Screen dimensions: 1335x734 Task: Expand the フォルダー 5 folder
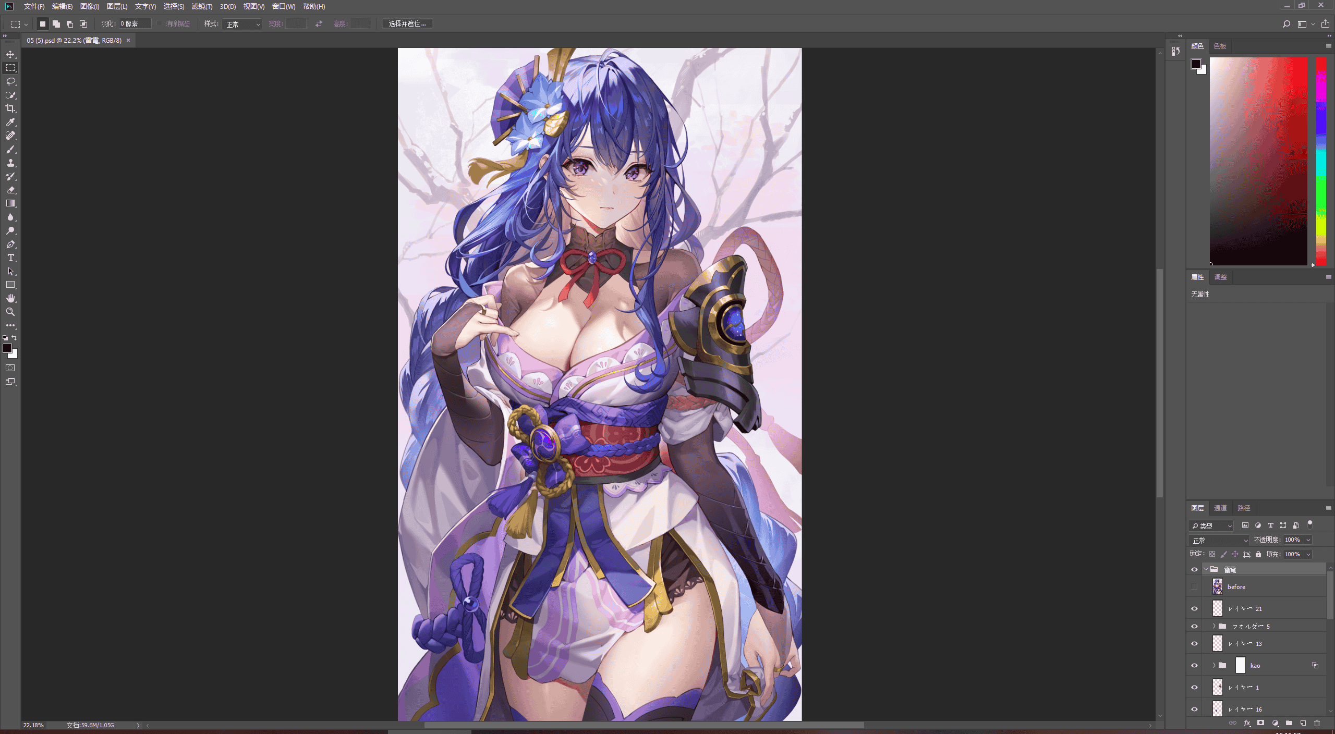1214,626
